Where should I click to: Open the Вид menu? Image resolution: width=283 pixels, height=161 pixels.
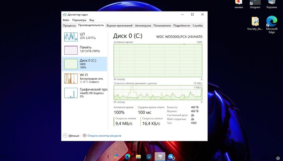(x=92, y=20)
